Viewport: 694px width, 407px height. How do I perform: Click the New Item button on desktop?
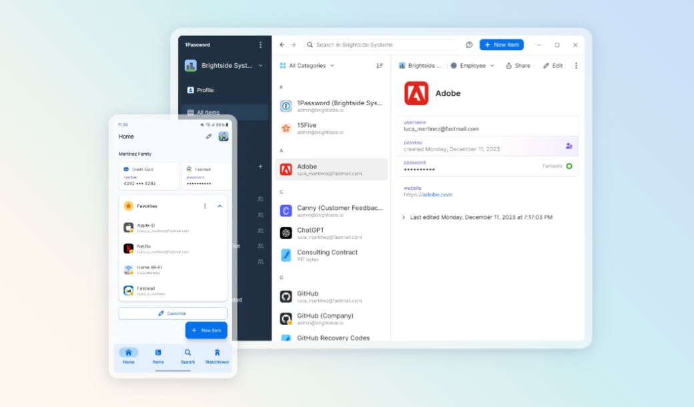(502, 45)
